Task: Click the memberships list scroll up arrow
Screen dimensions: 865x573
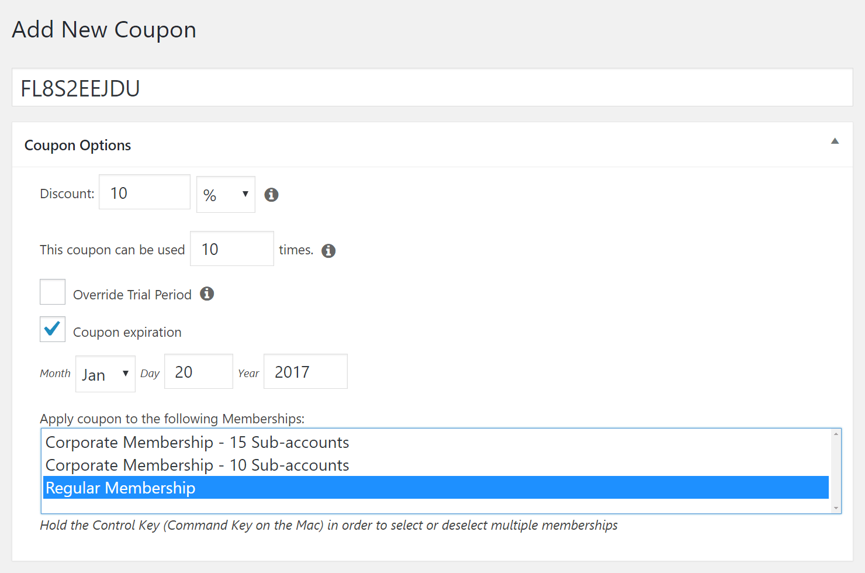Action: [836, 434]
